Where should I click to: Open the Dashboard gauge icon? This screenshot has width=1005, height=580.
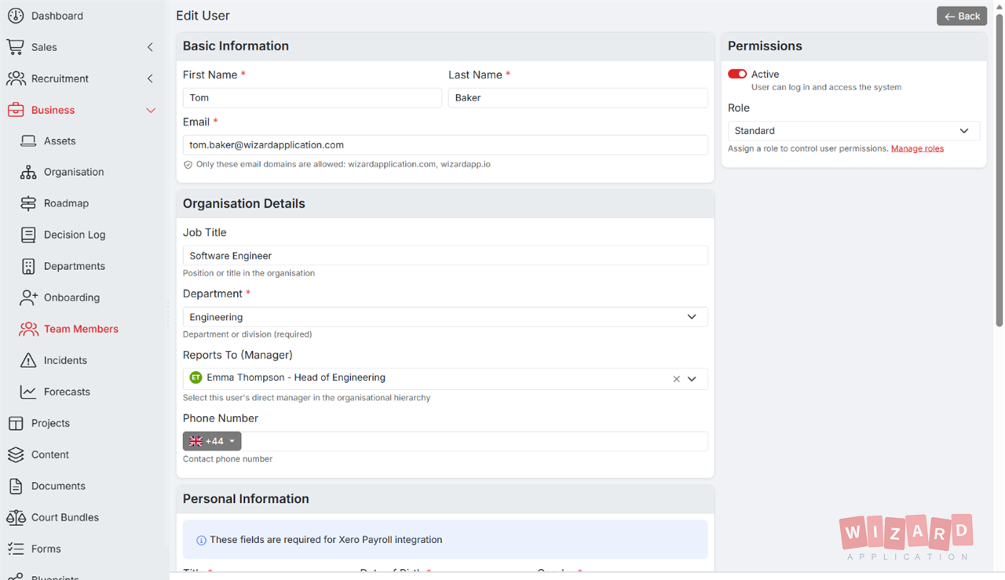pos(16,16)
